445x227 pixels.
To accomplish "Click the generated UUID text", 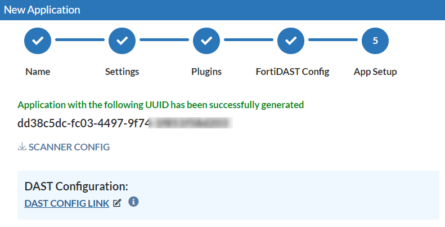I will (x=125, y=123).
